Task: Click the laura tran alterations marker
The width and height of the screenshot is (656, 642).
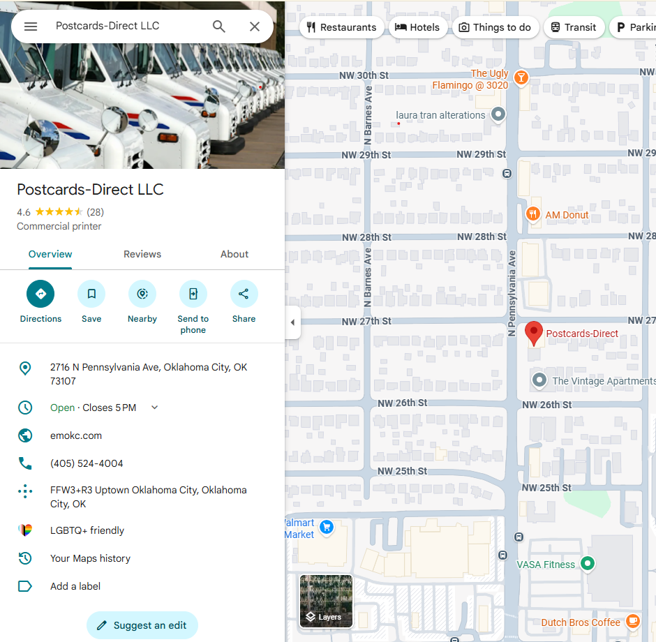Action: (498, 114)
